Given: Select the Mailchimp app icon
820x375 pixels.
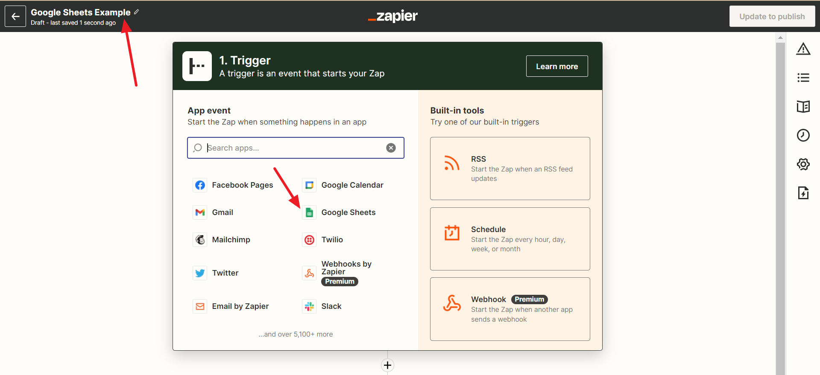Looking at the screenshot, I should click(x=200, y=240).
